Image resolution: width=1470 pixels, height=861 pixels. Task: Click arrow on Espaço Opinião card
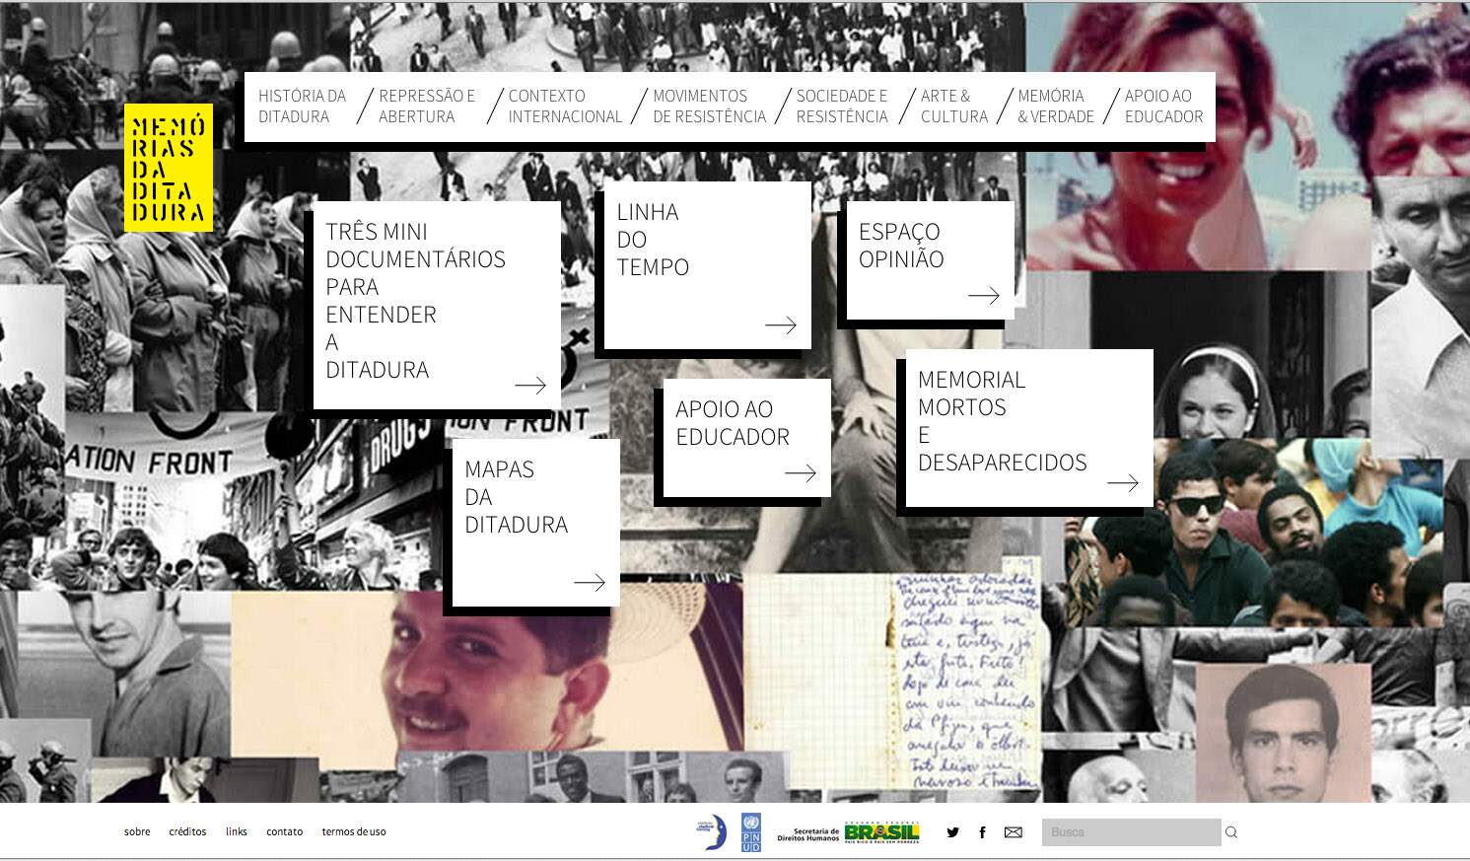point(983,295)
